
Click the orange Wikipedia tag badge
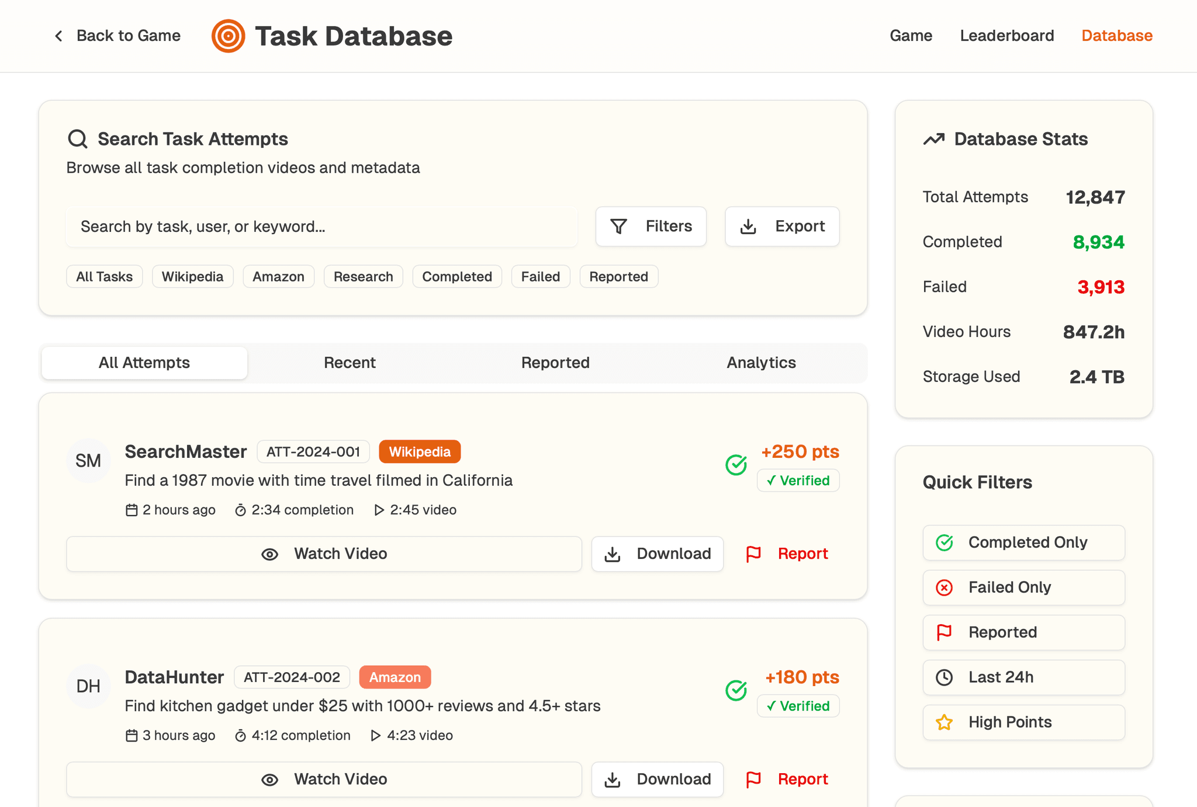(420, 452)
